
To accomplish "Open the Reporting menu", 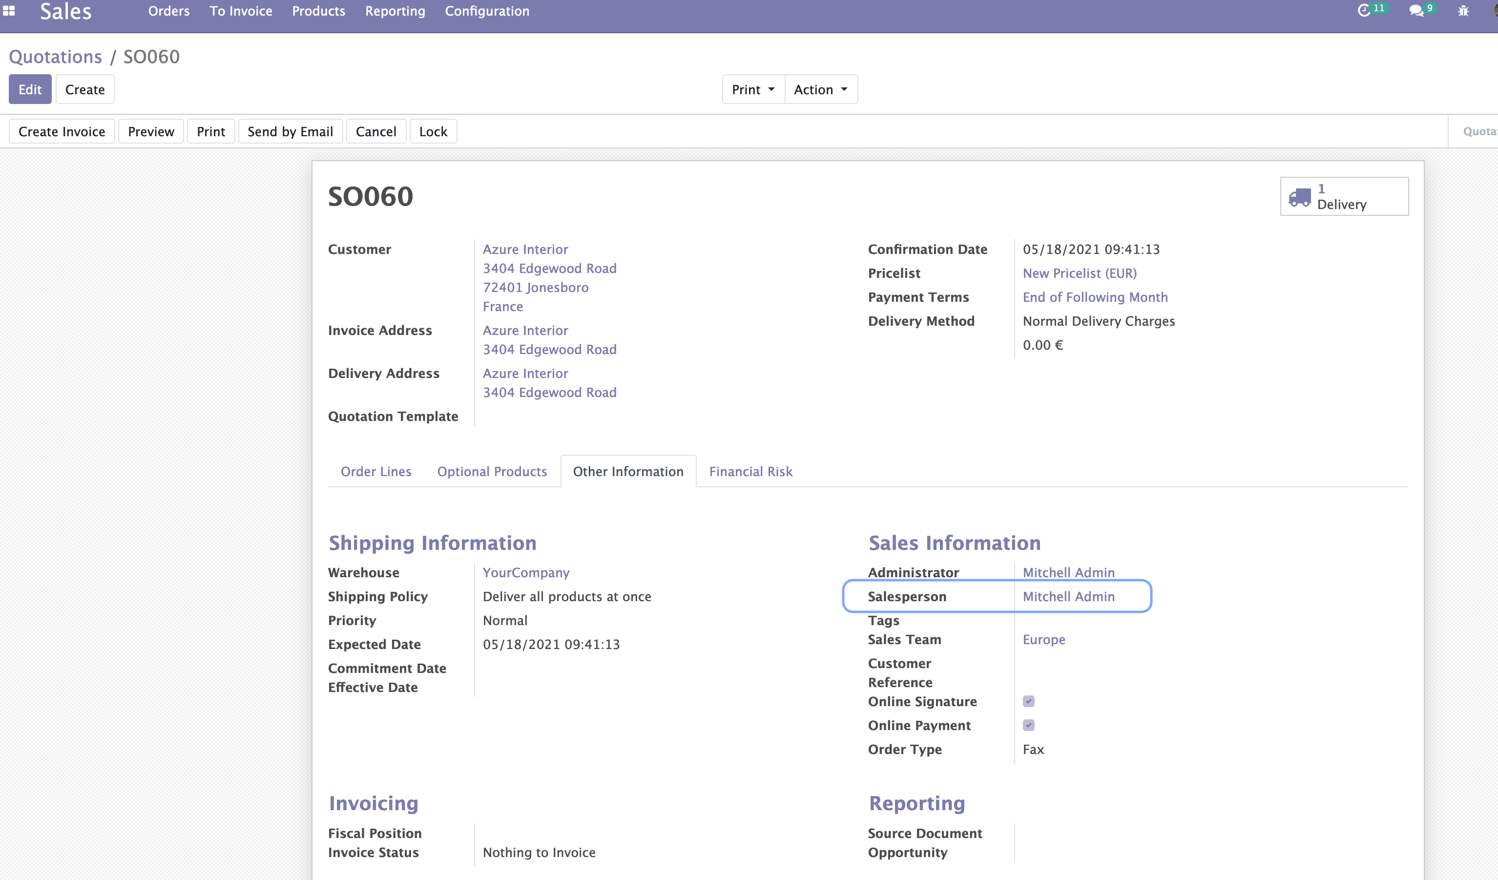I will [395, 11].
